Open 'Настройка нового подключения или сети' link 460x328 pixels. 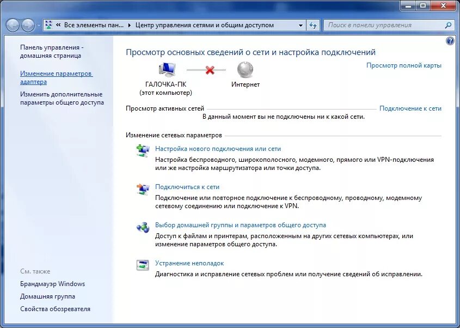point(218,149)
